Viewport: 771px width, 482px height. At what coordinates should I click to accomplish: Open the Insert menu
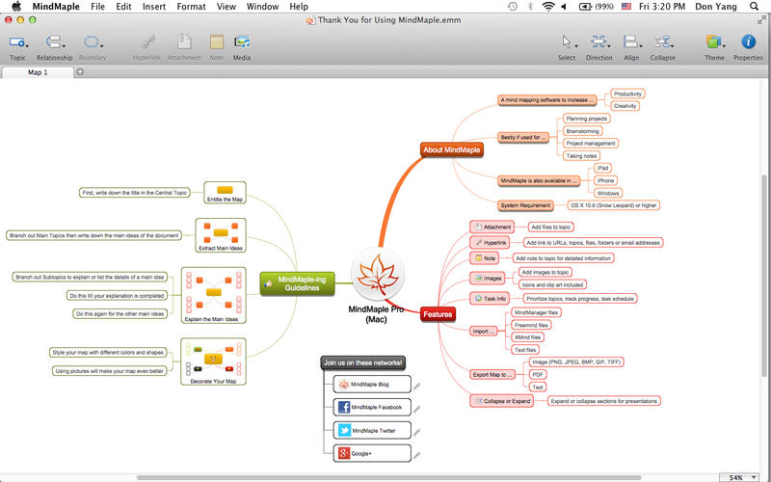point(154,6)
